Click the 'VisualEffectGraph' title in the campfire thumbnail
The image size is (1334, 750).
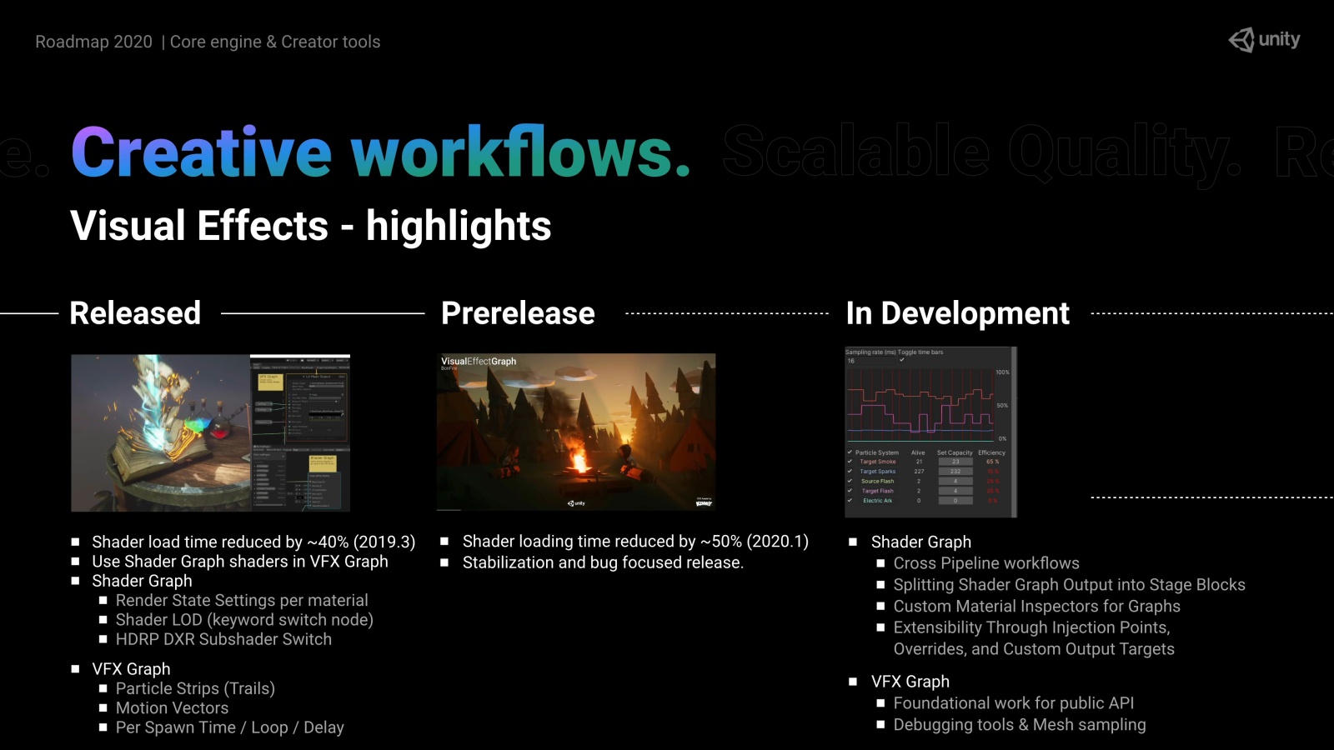click(479, 362)
